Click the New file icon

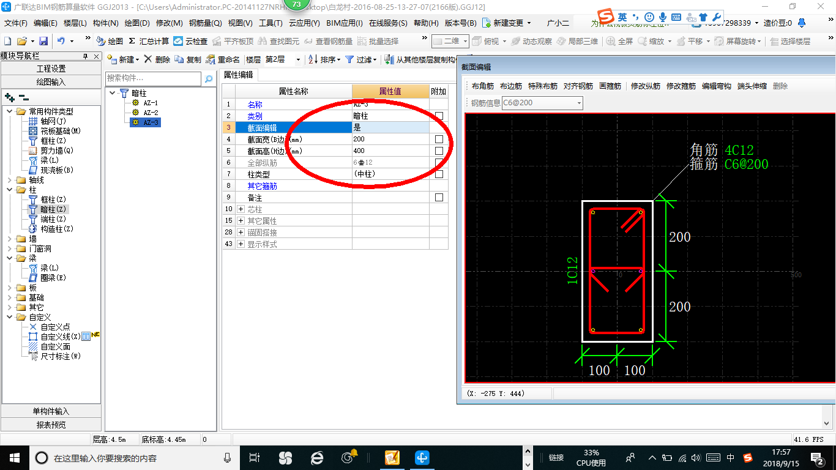click(x=7, y=41)
